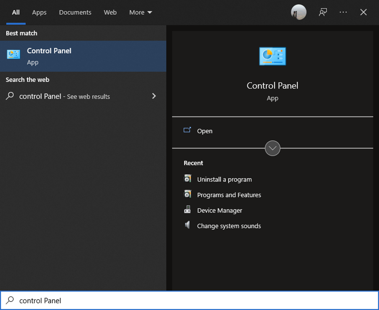Click the user account avatar

[299, 12]
